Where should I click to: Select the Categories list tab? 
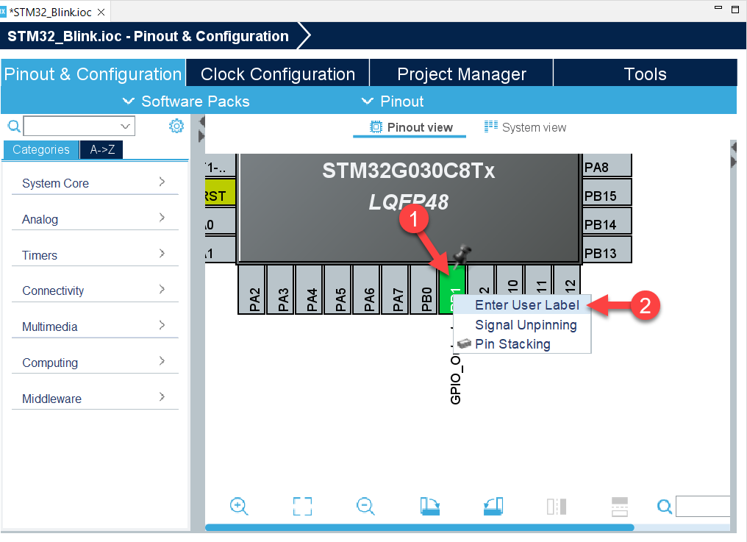tap(41, 150)
